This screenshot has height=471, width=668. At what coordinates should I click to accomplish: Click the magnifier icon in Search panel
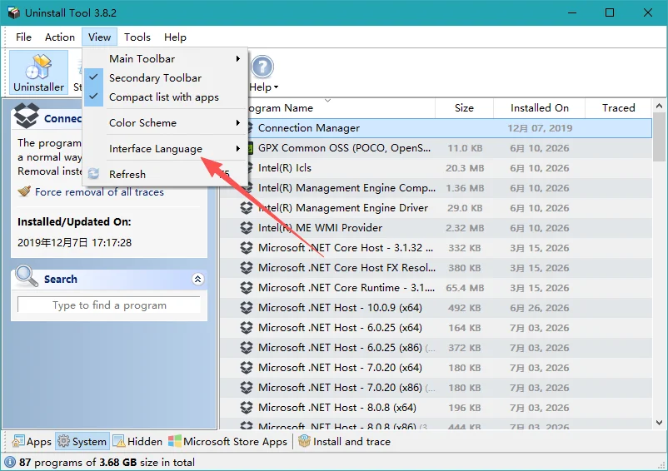coord(27,275)
